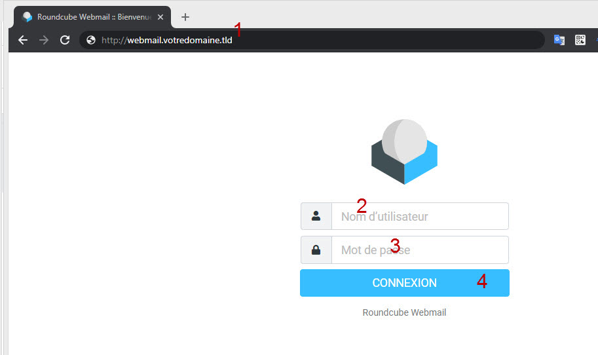The image size is (598, 355).
Task: Focus the Mot de passe field
Action: point(420,250)
